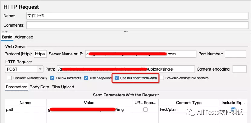251x123 pixels.
Task: Disable Use multipart/form-data checkbox
Action: point(117,78)
